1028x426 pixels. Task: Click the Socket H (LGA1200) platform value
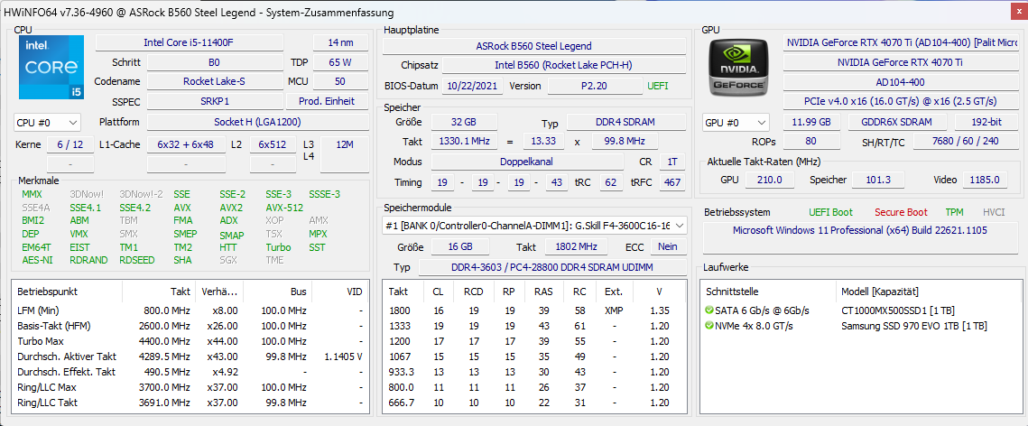(x=257, y=122)
